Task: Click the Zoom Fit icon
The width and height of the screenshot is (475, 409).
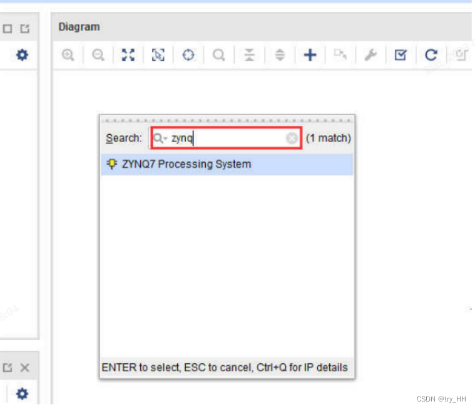Action: (128, 55)
